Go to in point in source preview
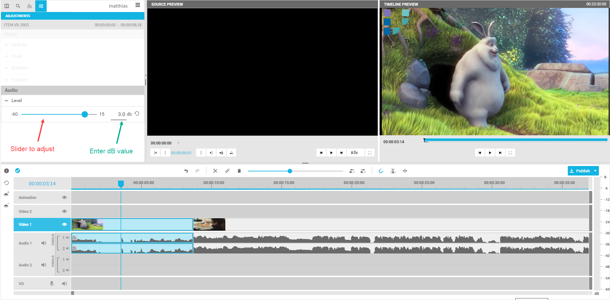The height and width of the screenshot is (300, 610). click(x=155, y=153)
